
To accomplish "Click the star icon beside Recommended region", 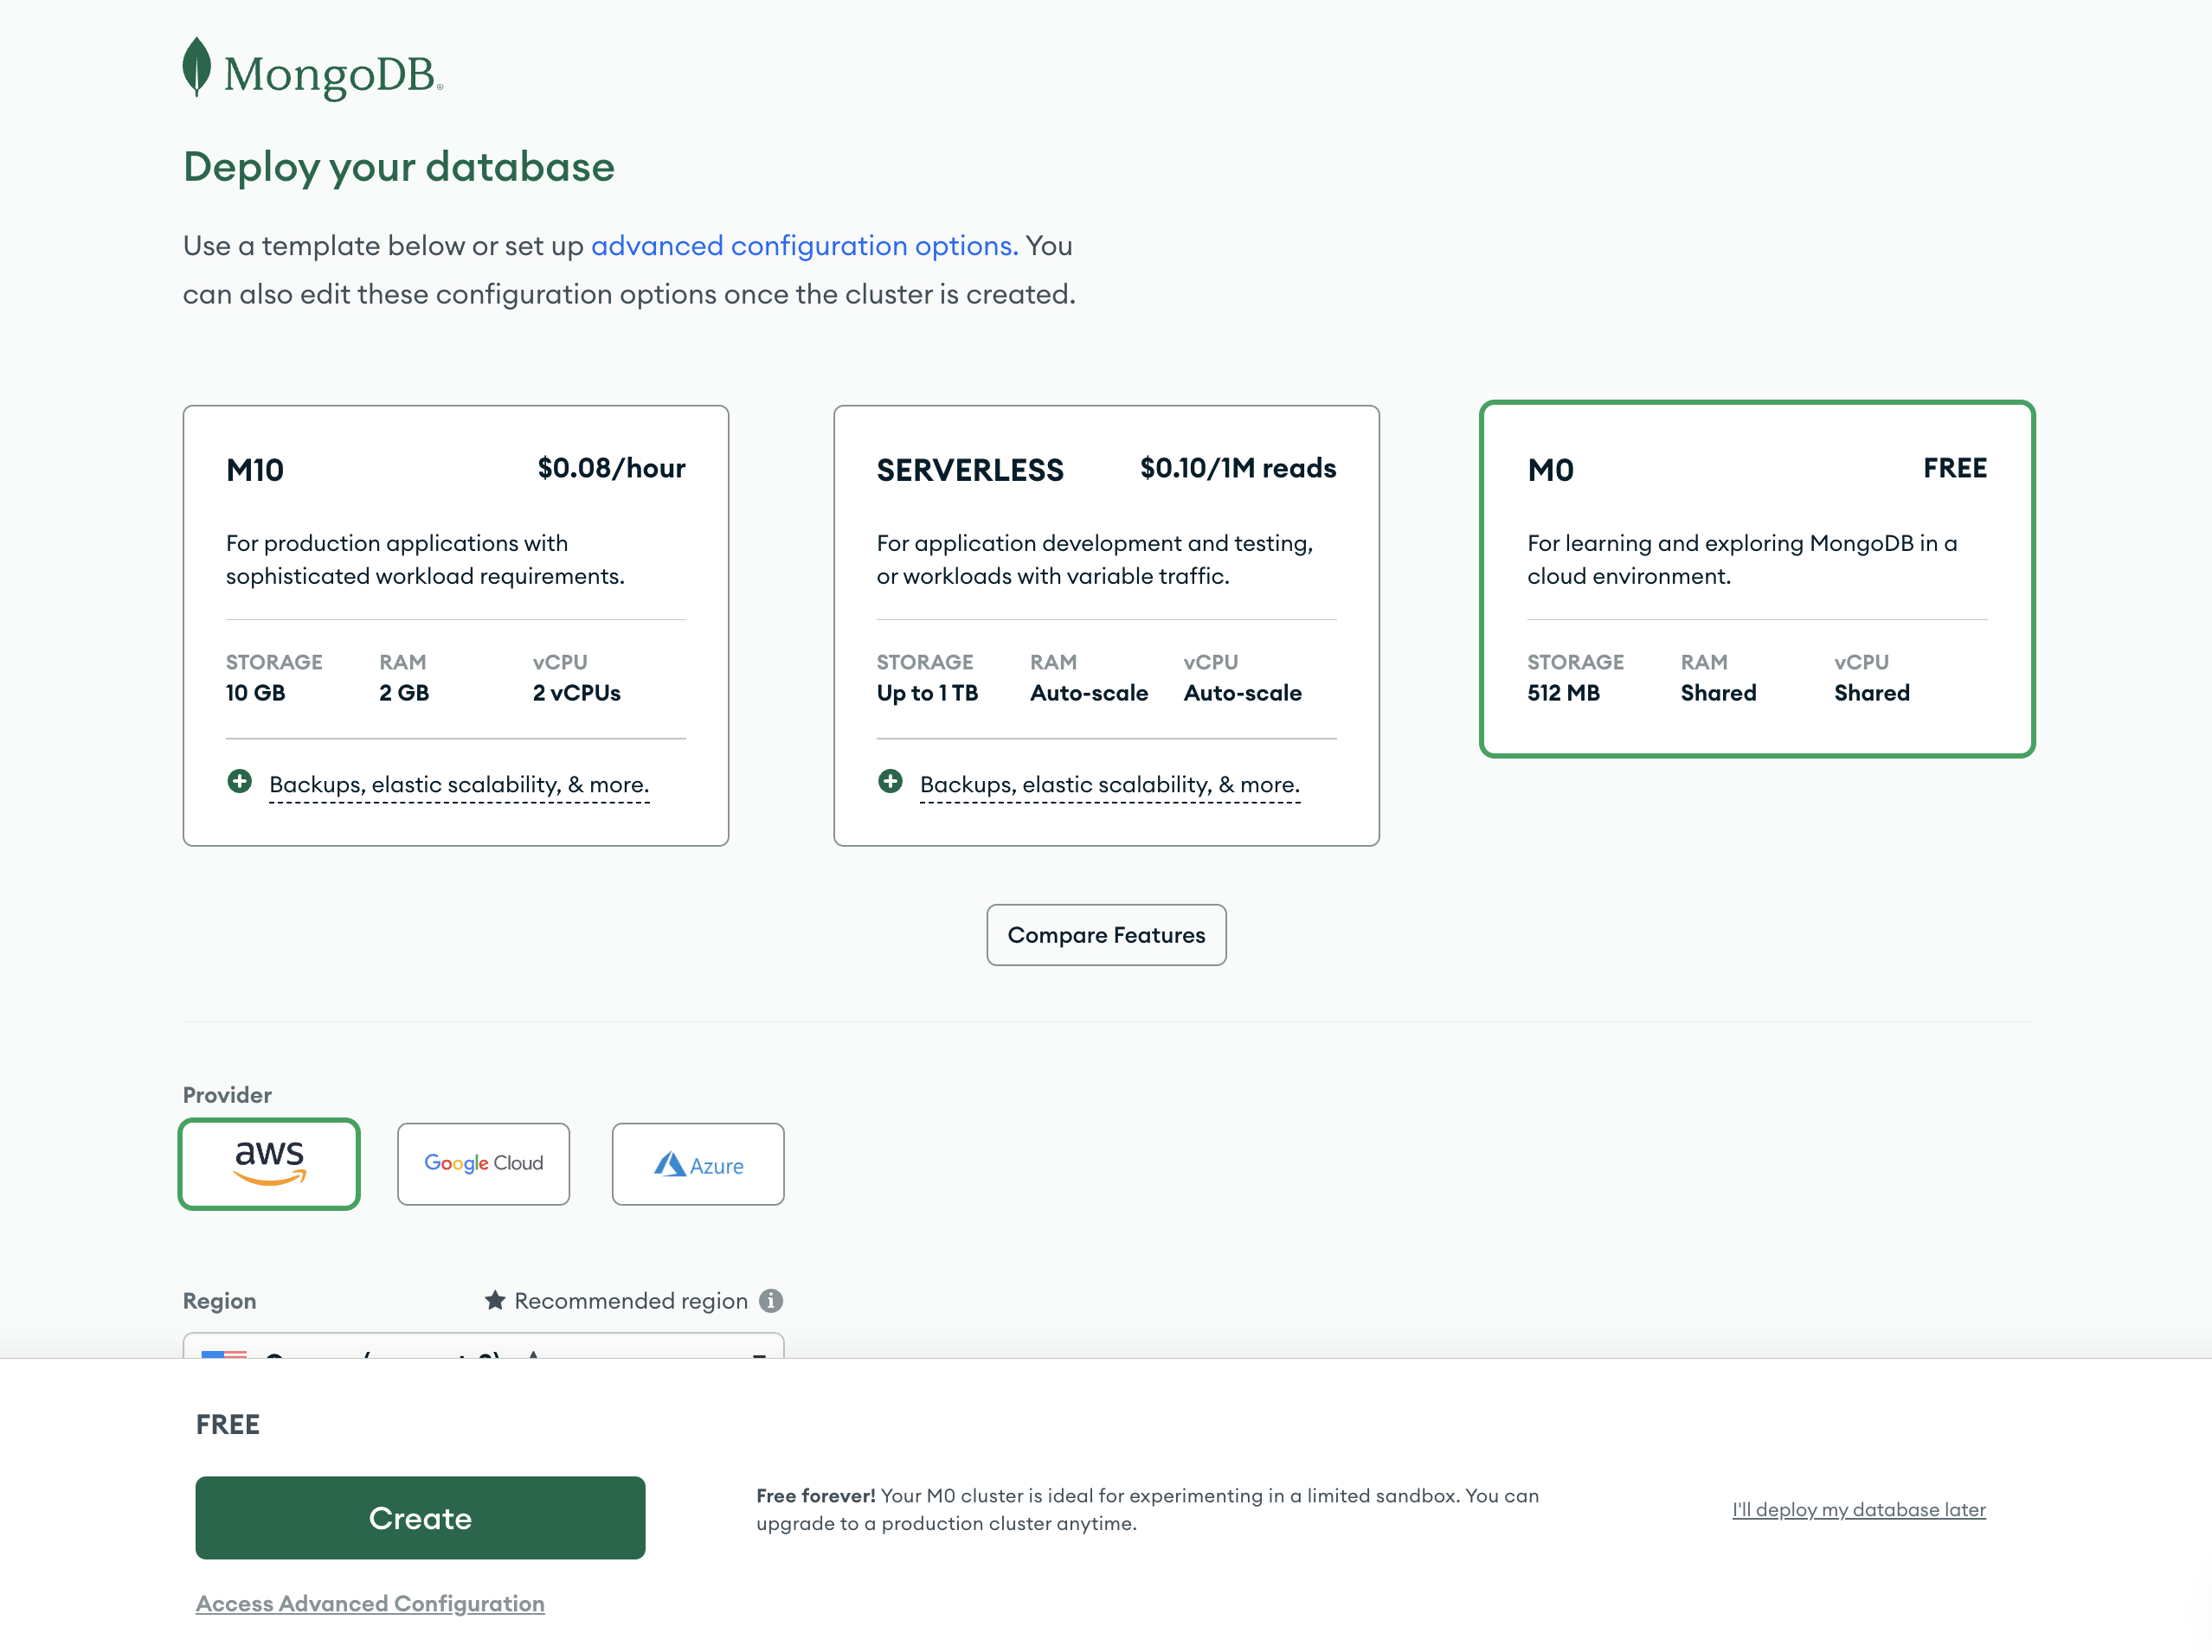I will [494, 1300].
